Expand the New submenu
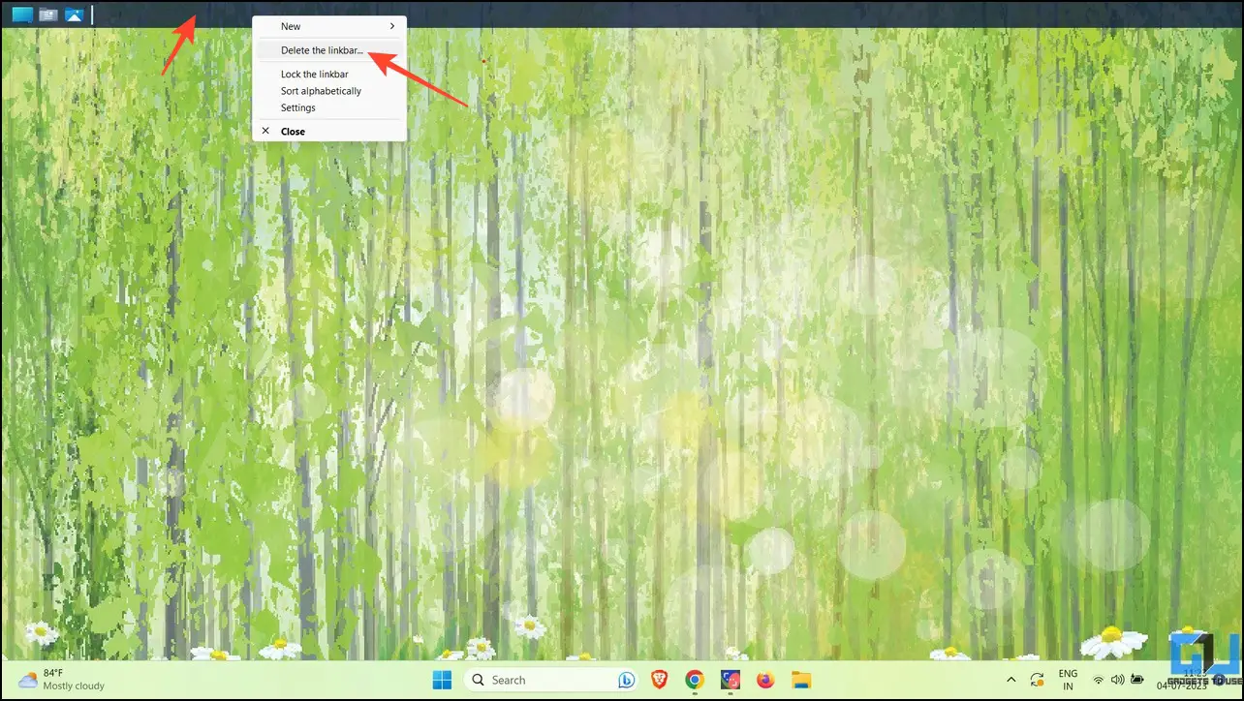Image resolution: width=1244 pixels, height=701 pixels. coord(329,26)
